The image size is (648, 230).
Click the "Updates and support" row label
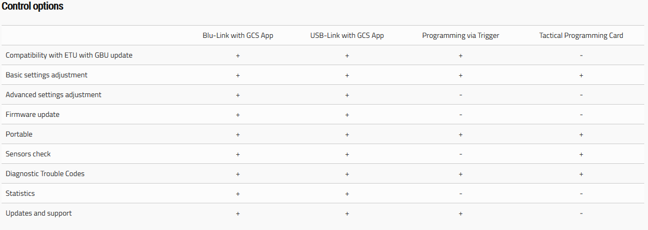(x=39, y=213)
